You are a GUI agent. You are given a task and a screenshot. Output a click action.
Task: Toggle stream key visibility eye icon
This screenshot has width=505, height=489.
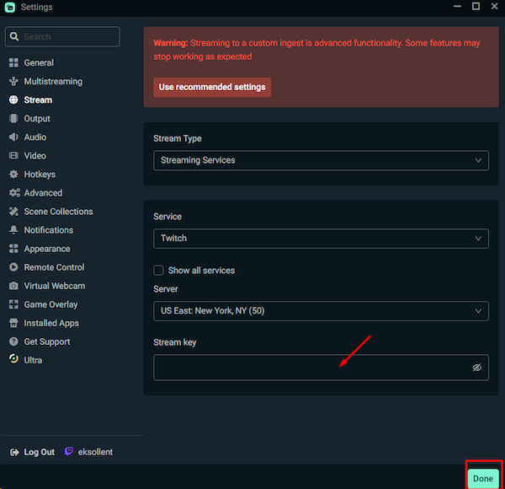point(476,368)
